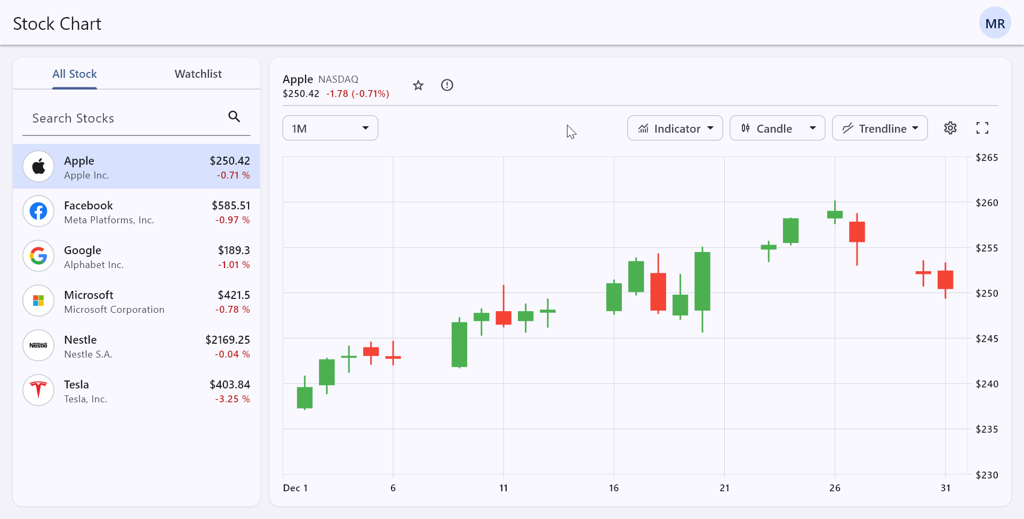
Task: Switch to the Watchlist tab
Action: [198, 74]
